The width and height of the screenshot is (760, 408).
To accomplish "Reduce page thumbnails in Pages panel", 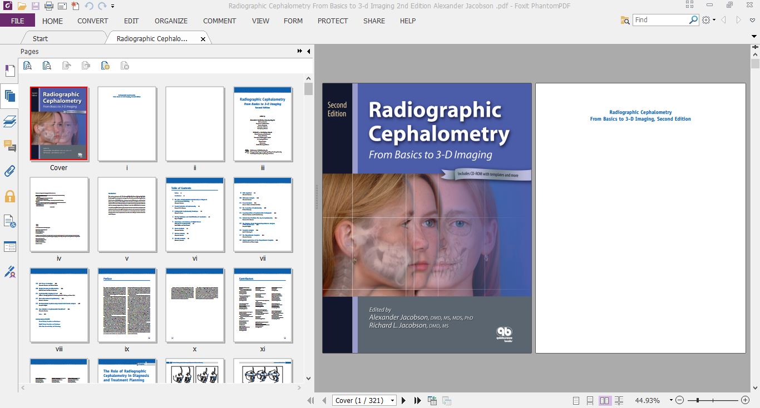I will 47,66.
